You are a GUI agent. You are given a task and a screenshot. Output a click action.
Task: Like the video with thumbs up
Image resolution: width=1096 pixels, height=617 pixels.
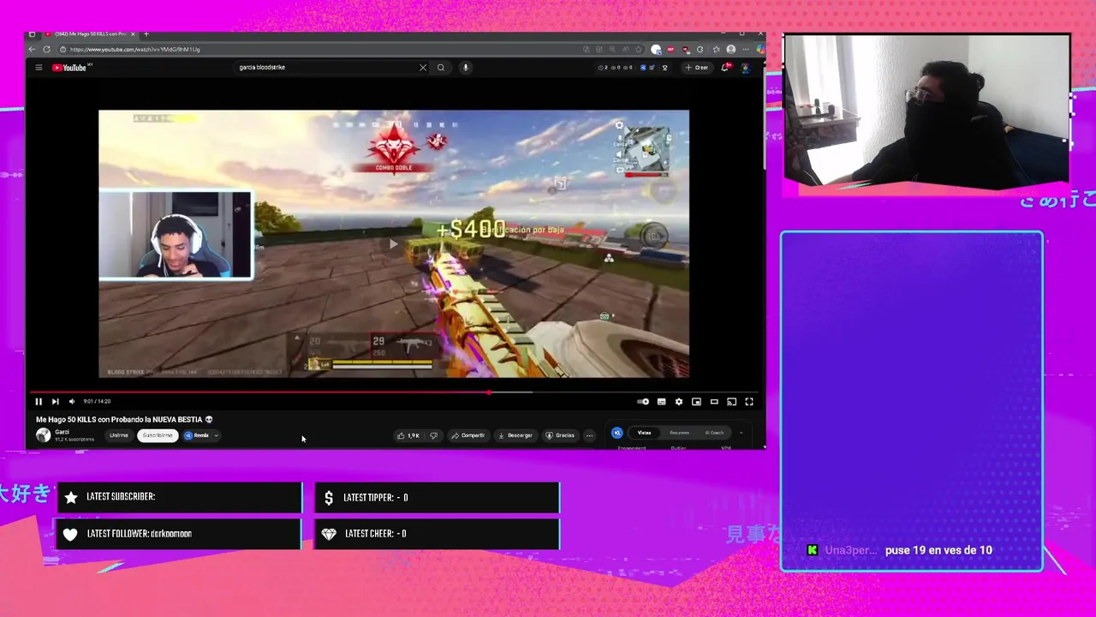coord(408,435)
